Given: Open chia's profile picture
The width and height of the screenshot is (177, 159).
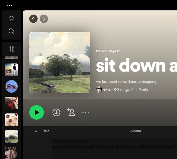Looking at the screenshot, I should (99, 90).
